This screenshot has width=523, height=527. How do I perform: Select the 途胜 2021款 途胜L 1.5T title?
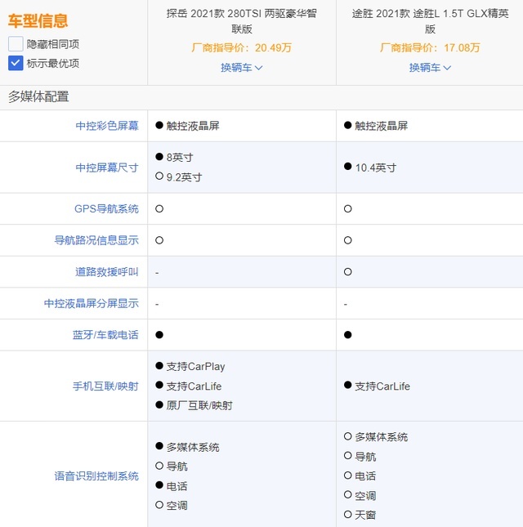pyautogui.click(x=430, y=21)
